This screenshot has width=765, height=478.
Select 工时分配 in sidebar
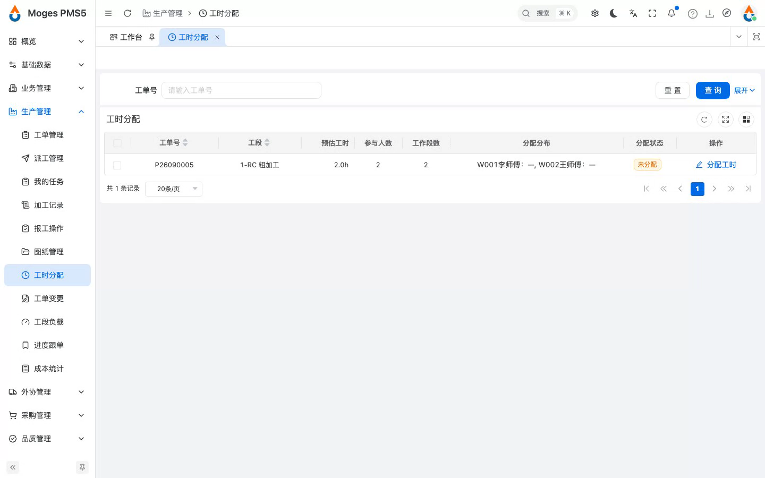point(47,275)
